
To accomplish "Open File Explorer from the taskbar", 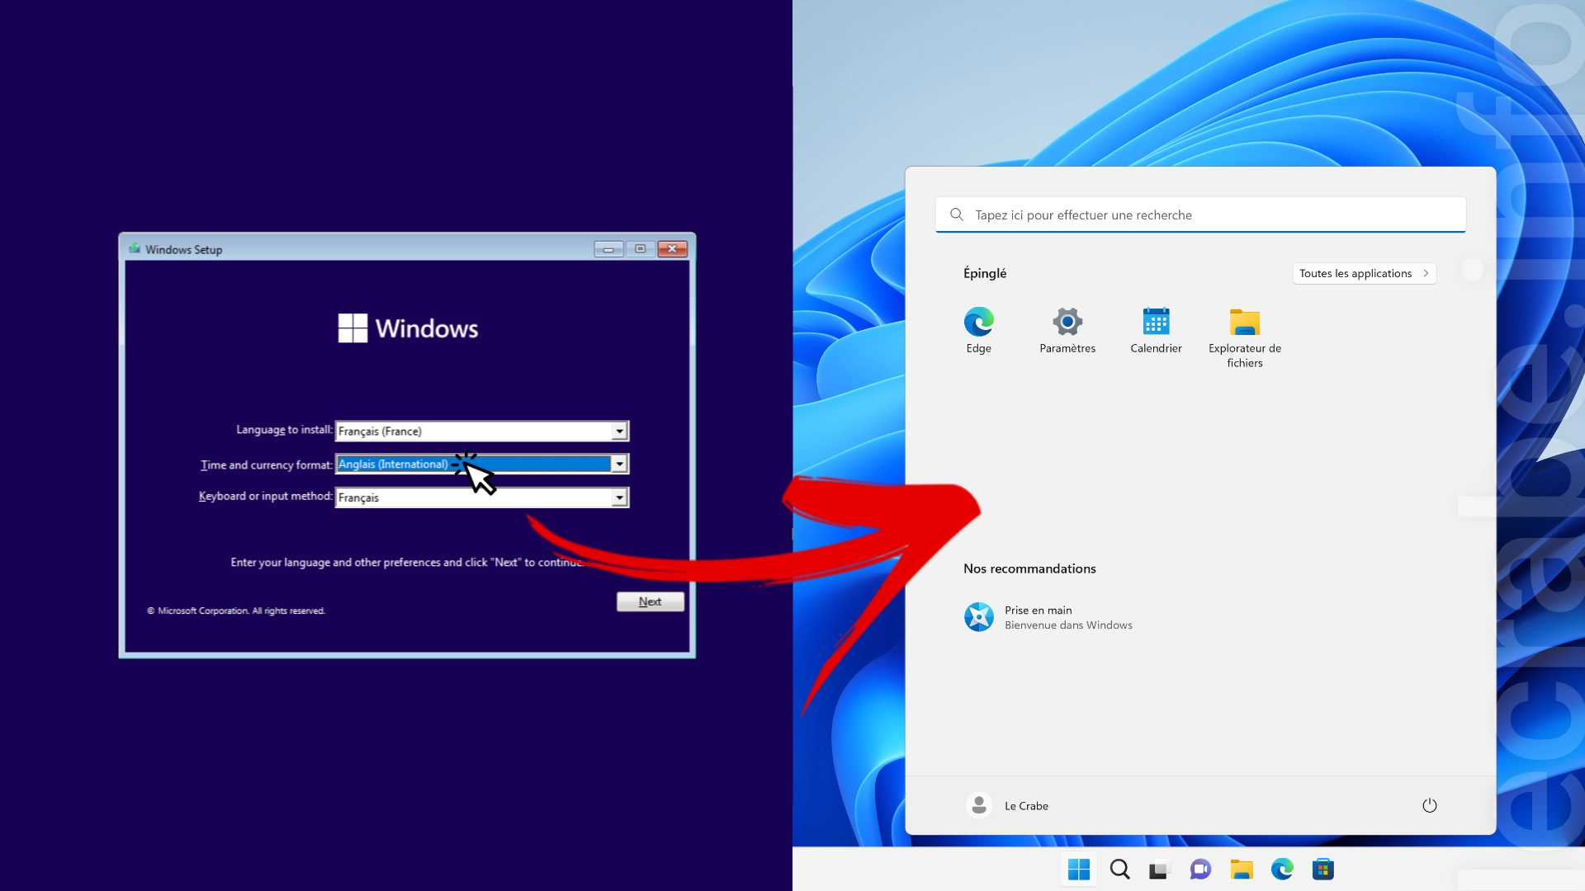I will [1242, 869].
